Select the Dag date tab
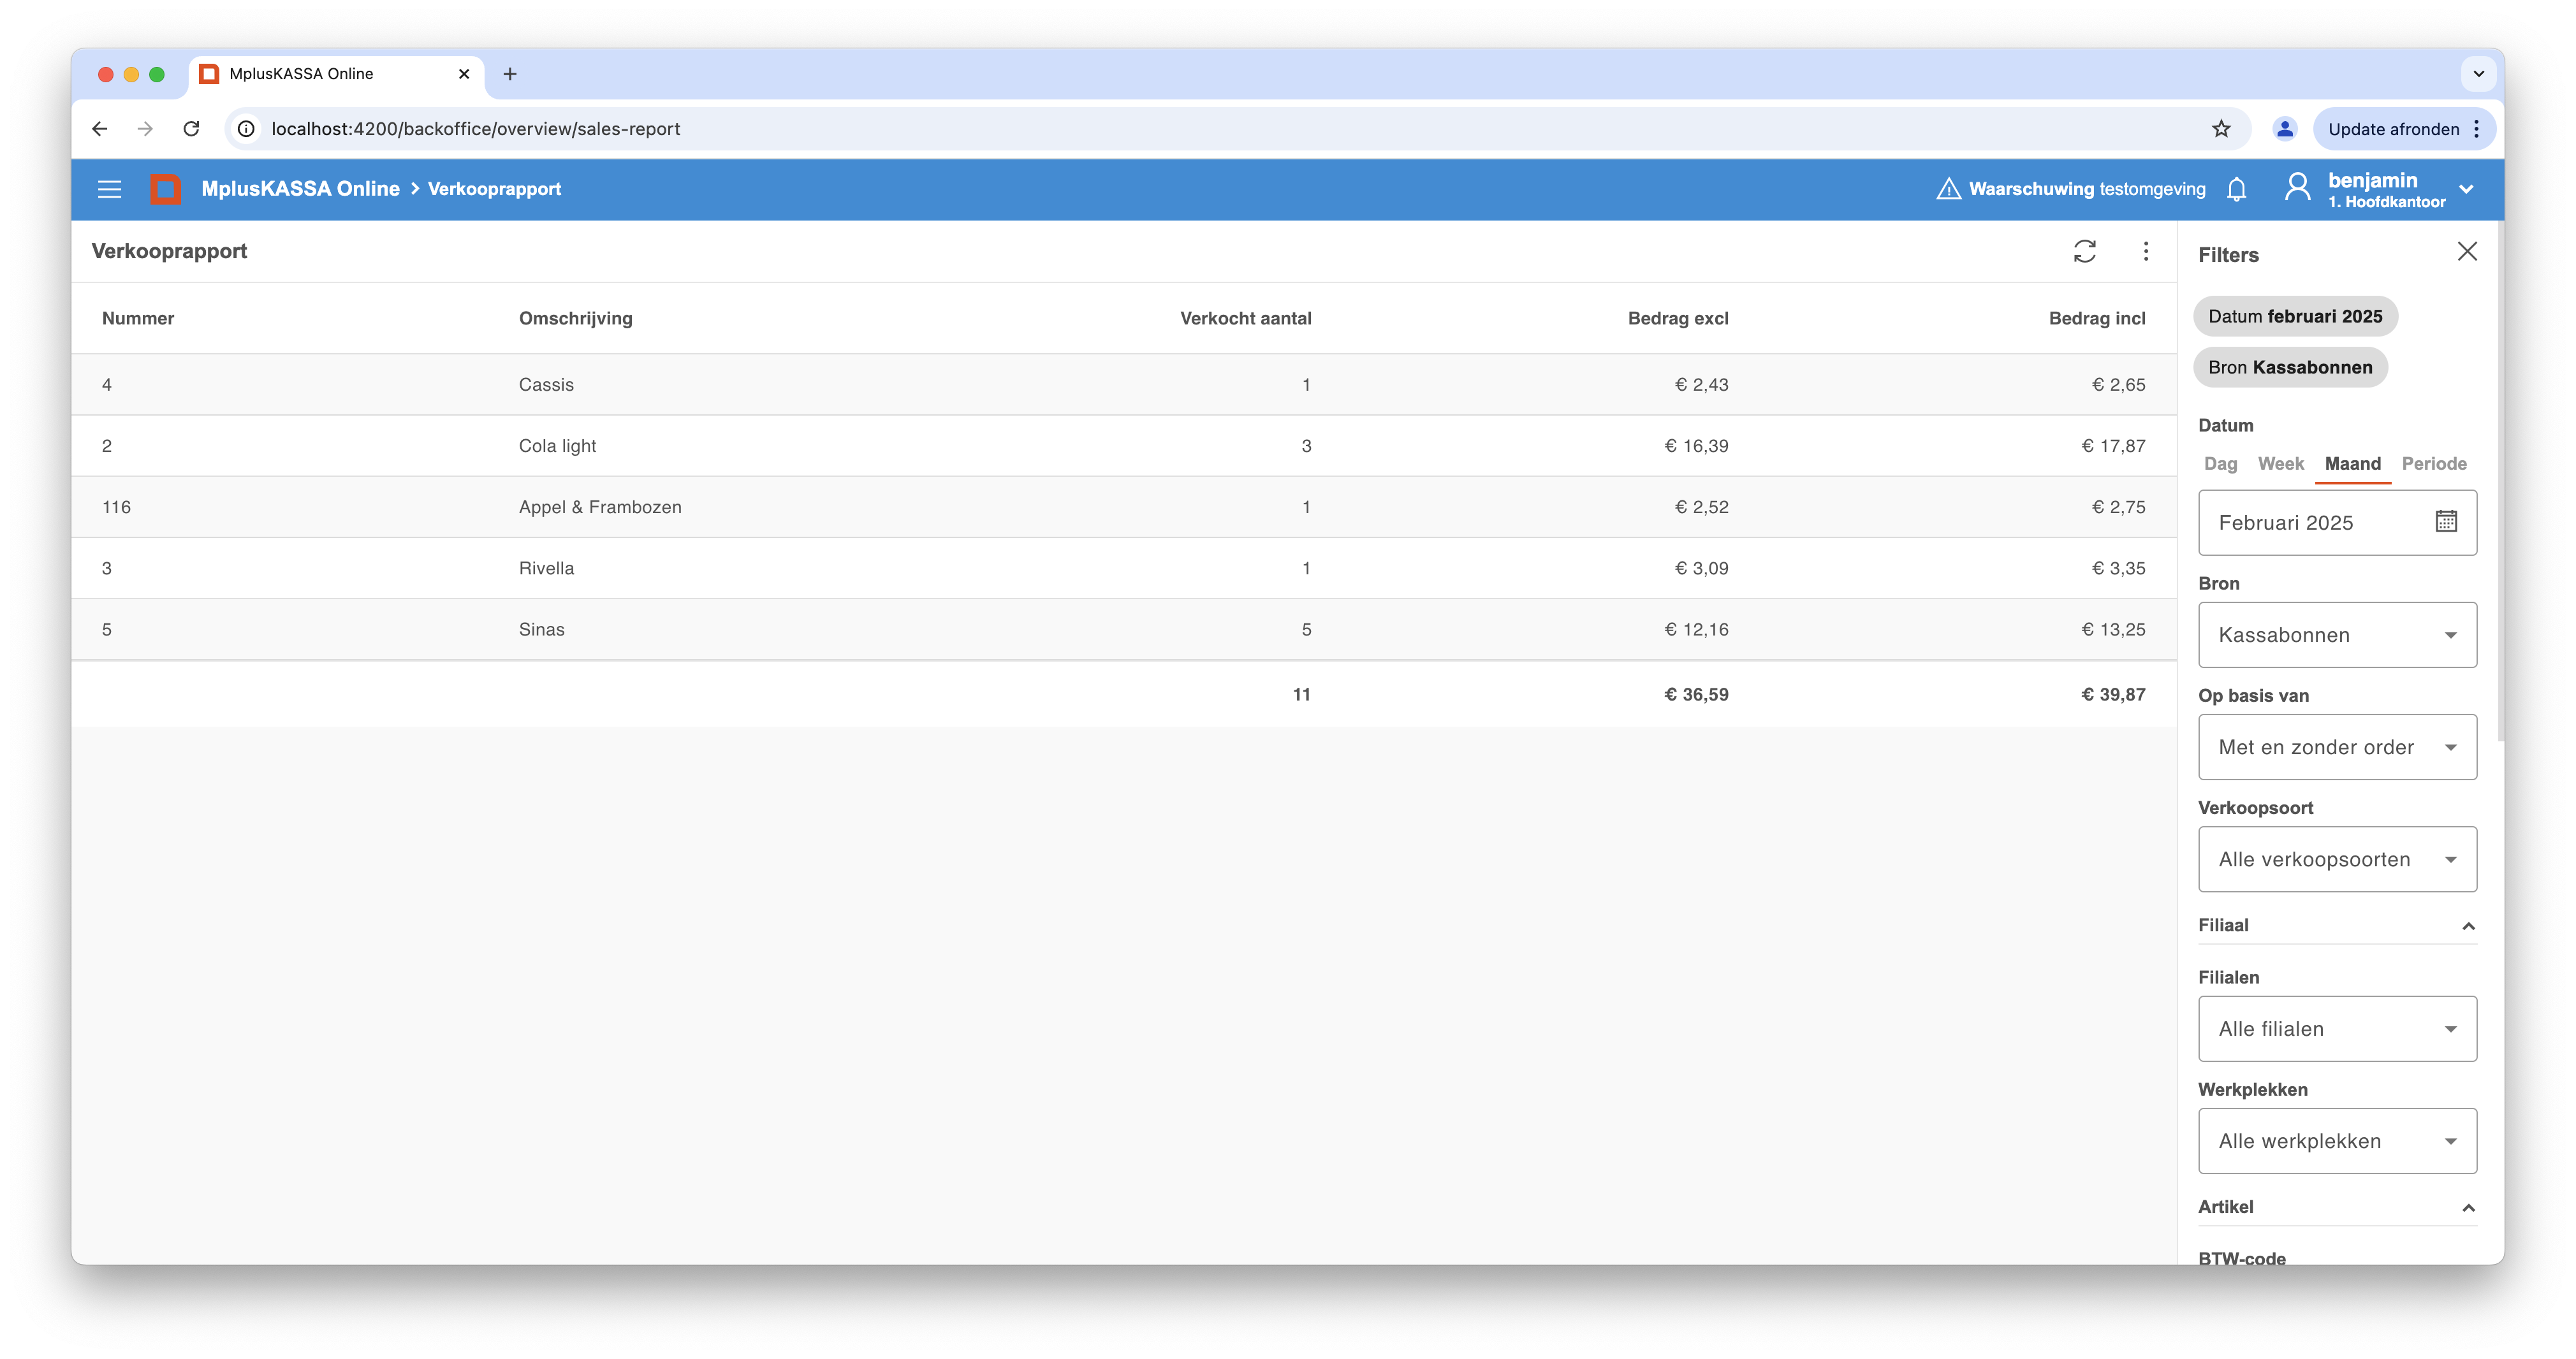The height and width of the screenshot is (1359, 2576). [x=2220, y=463]
